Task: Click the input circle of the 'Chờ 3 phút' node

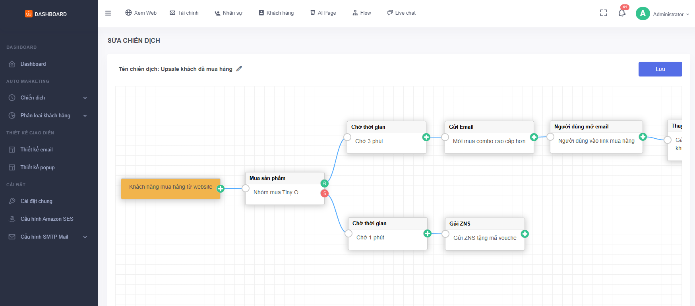Action: click(x=347, y=137)
